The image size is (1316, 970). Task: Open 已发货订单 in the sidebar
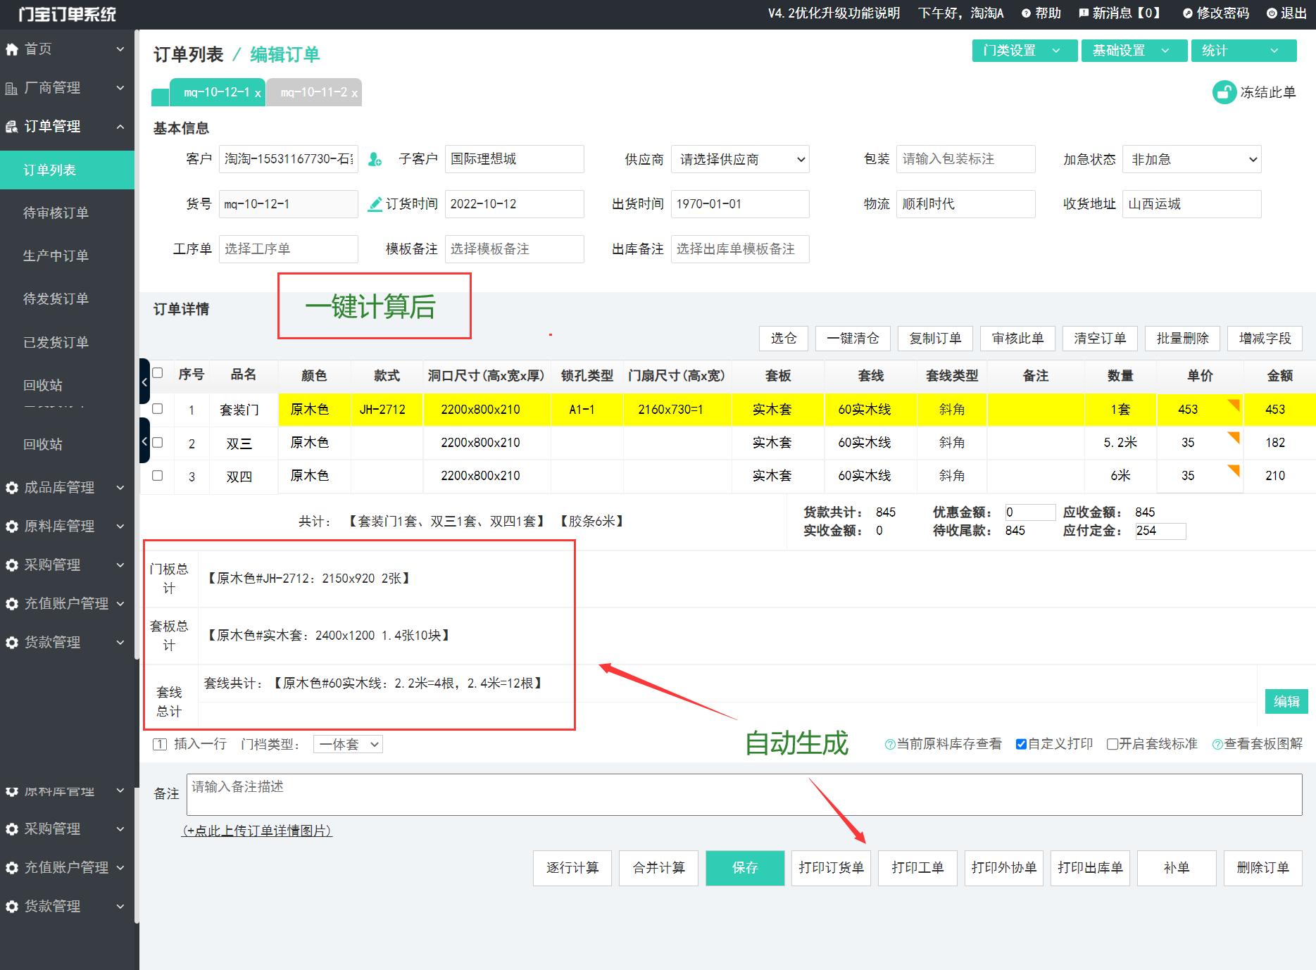(x=56, y=342)
